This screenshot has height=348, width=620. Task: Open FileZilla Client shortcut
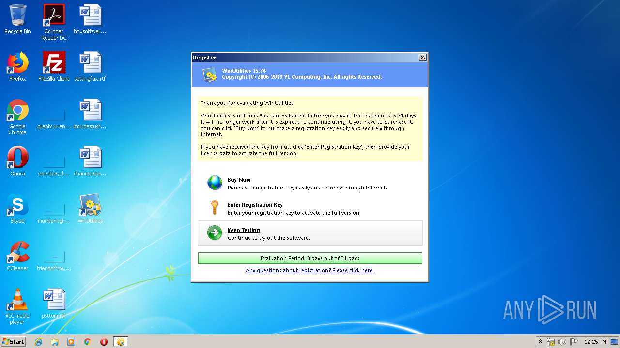(54, 67)
